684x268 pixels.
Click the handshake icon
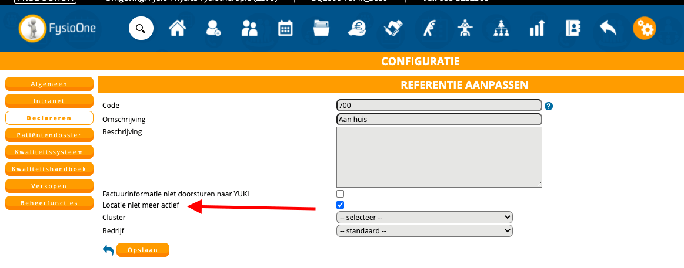click(392, 28)
